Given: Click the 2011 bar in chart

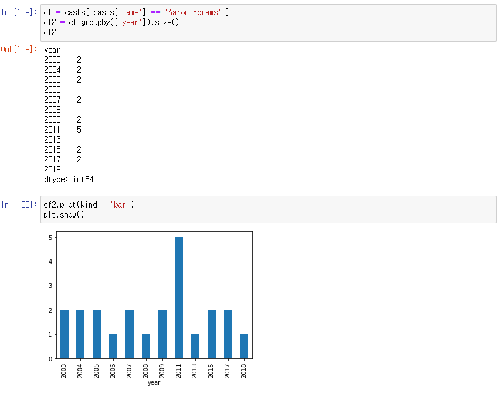Looking at the screenshot, I should 179,298.
